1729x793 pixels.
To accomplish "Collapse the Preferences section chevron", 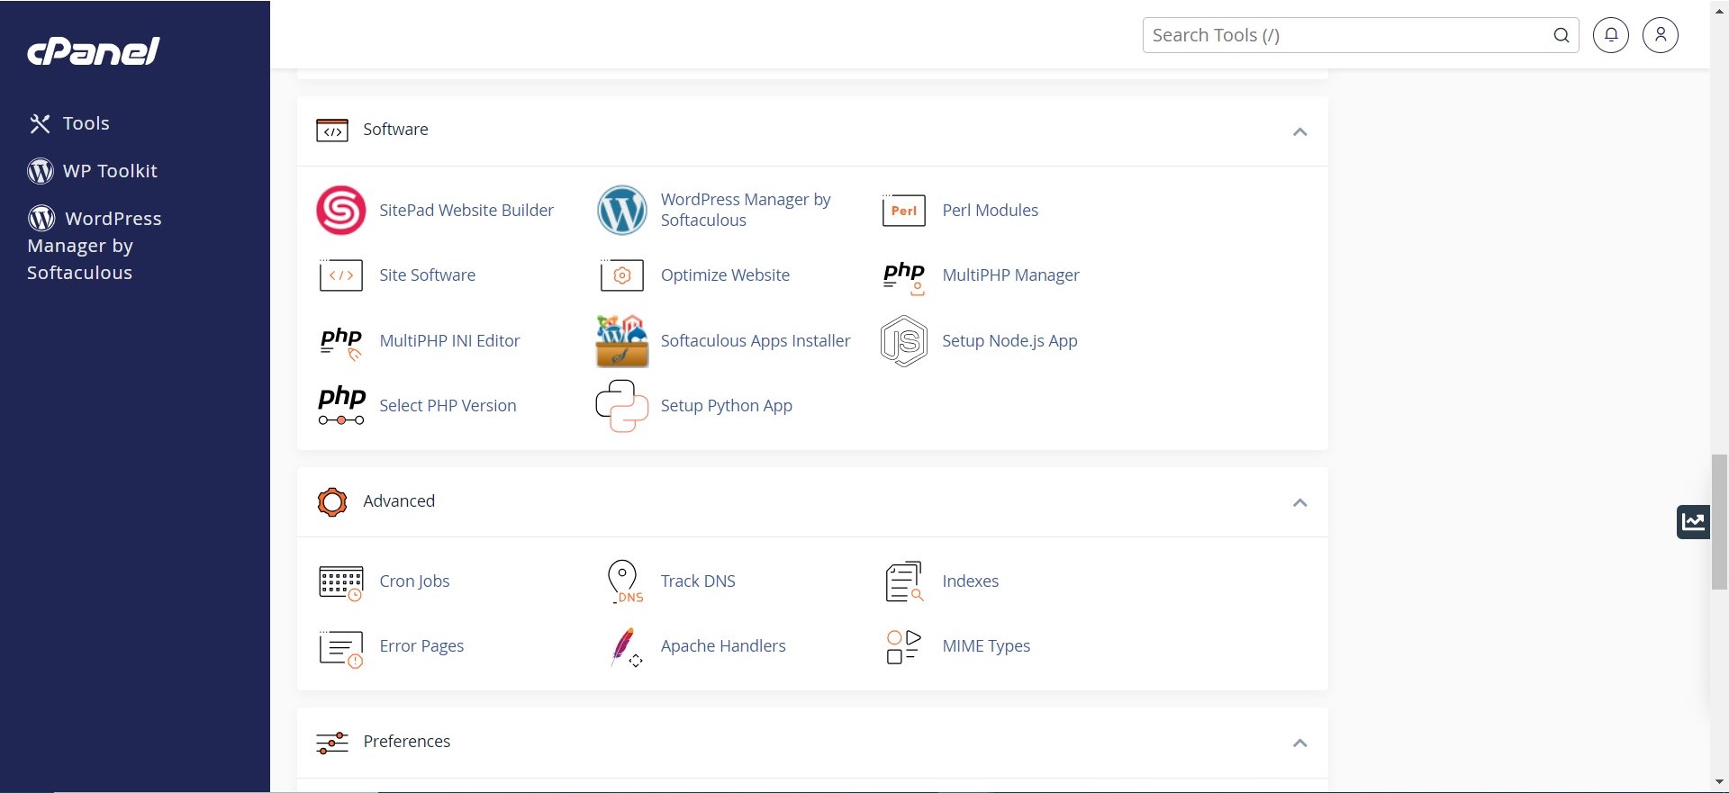I will (x=1299, y=743).
